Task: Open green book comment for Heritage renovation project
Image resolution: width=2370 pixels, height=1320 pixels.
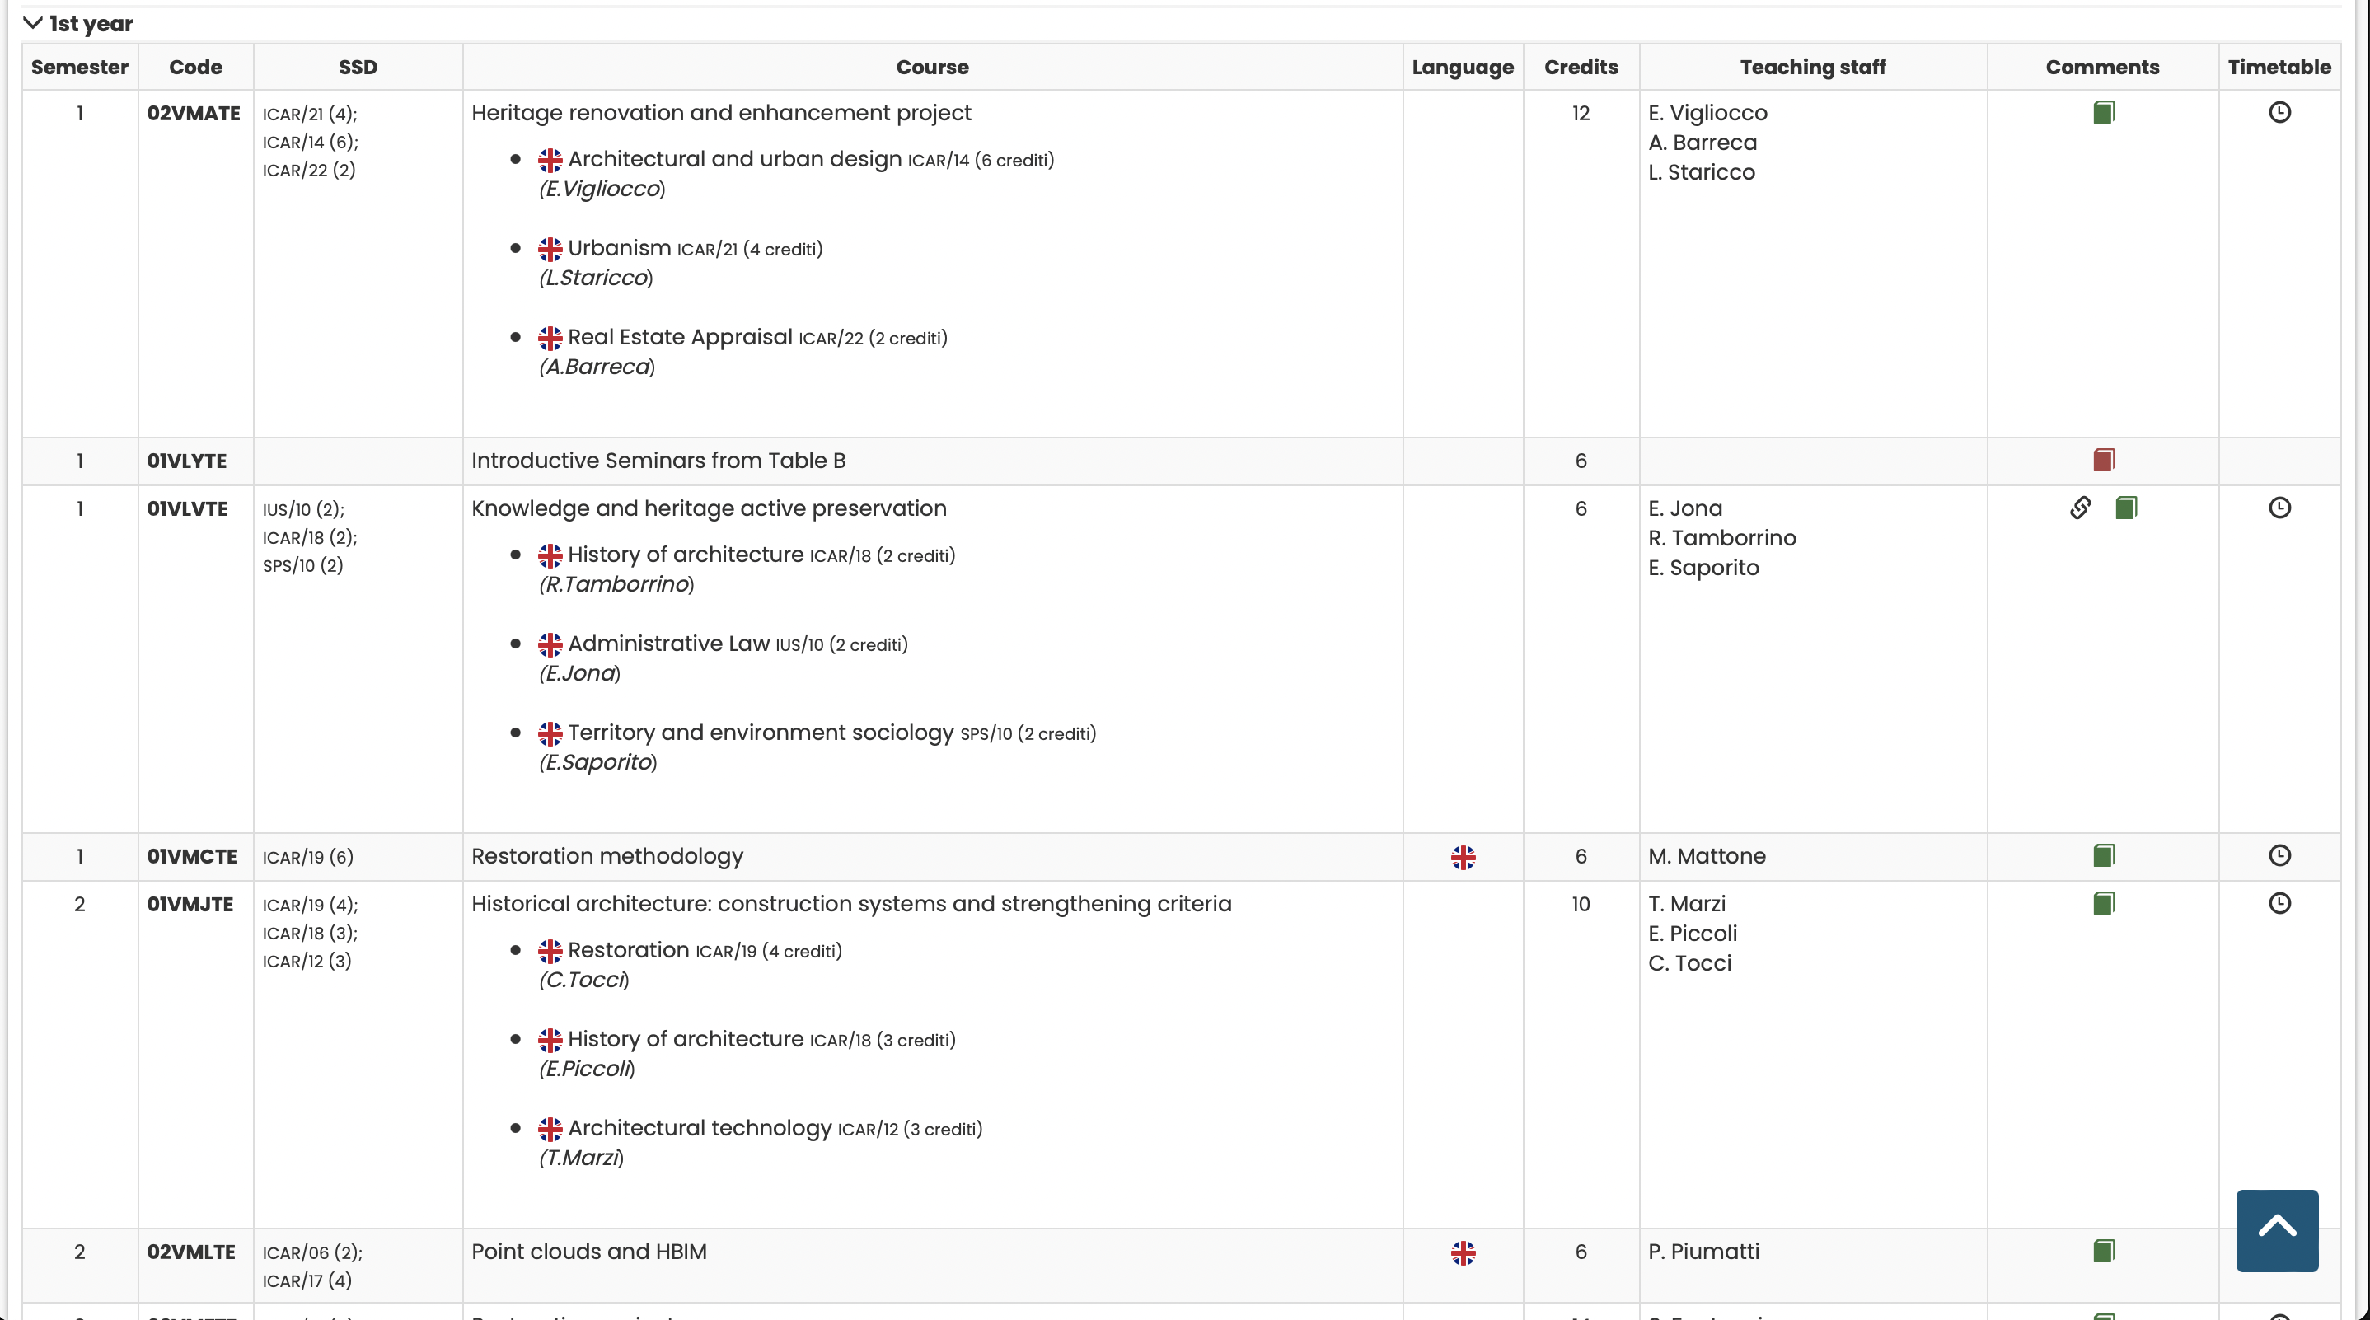Action: [x=2103, y=112]
